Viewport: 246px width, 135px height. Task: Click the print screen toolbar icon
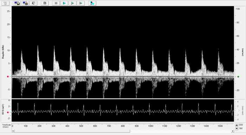pyautogui.click(x=25, y=3)
